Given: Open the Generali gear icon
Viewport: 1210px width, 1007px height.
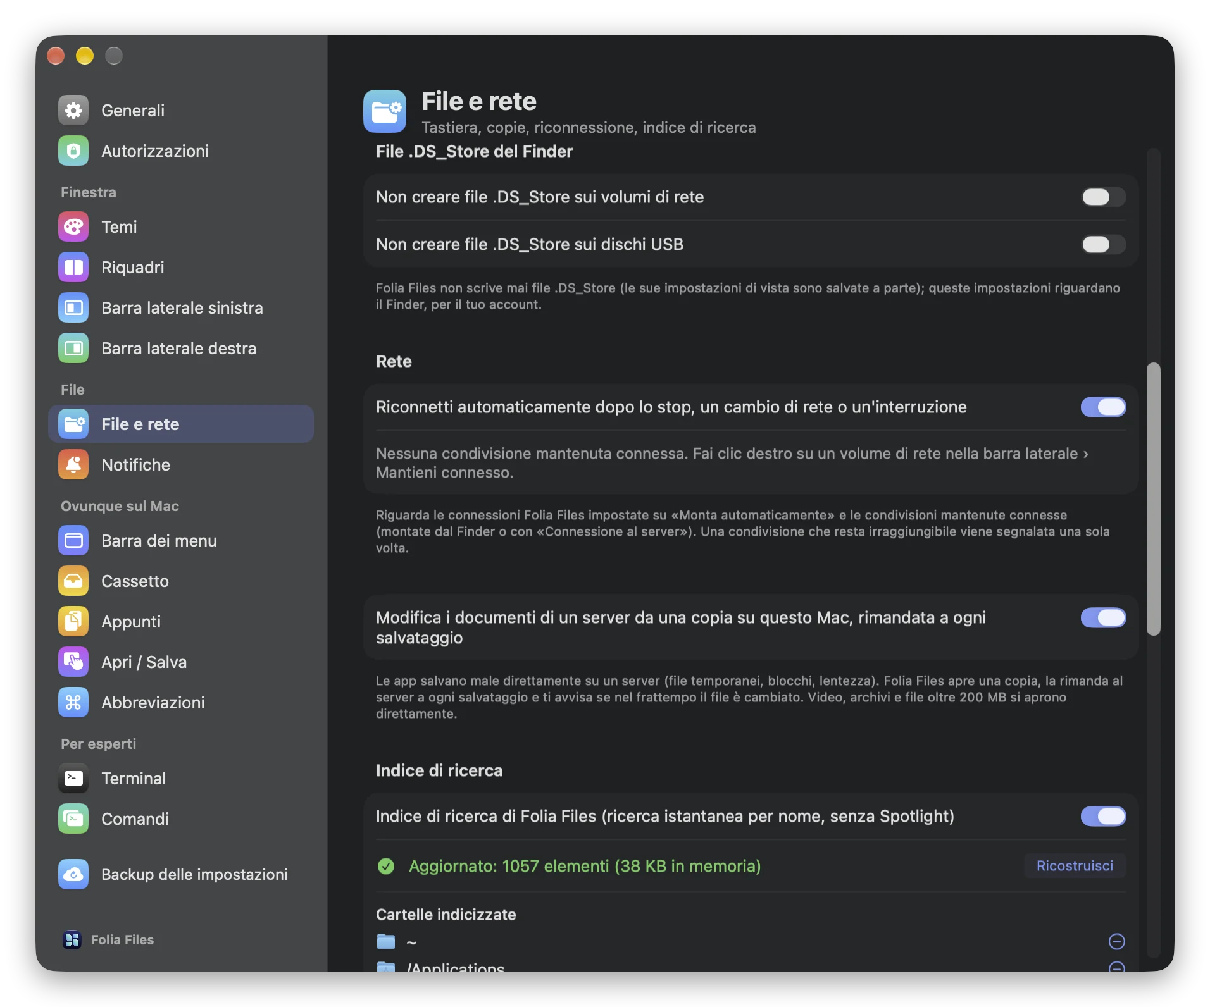Looking at the screenshot, I should click(x=73, y=111).
